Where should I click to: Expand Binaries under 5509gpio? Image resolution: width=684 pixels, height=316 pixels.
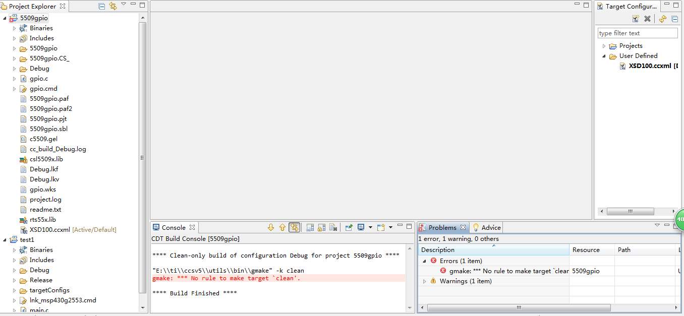pyautogui.click(x=14, y=28)
